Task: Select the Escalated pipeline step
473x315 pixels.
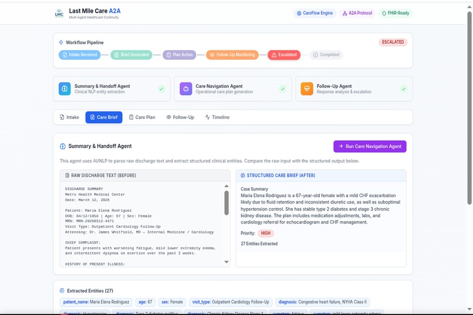Action: (284, 55)
